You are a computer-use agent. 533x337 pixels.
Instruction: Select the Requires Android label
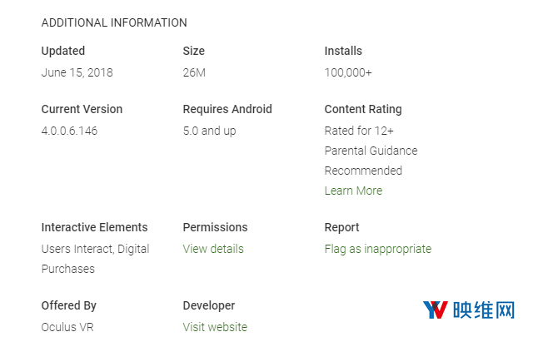[x=227, y=109]
